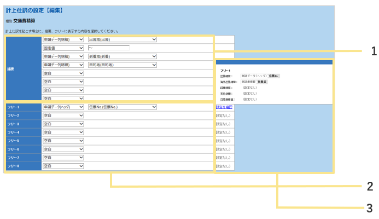
Task: Open source type dropdown left of 出発地(出発)
Action: pos(63,39)
